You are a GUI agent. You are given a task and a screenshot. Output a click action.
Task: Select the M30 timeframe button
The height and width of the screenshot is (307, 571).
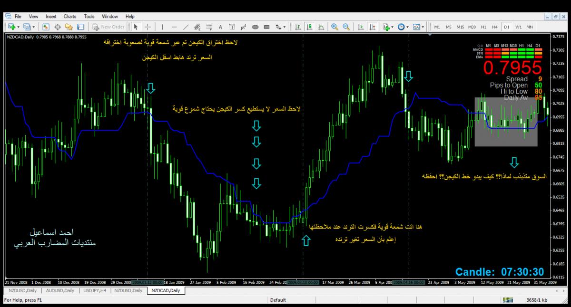click(x=473, y=27)
